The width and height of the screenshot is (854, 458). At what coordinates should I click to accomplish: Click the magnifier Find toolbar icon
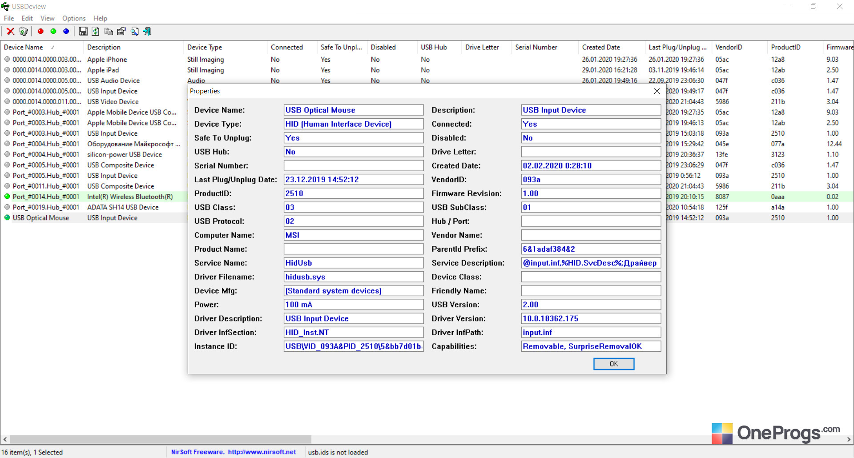click(134, 31)
